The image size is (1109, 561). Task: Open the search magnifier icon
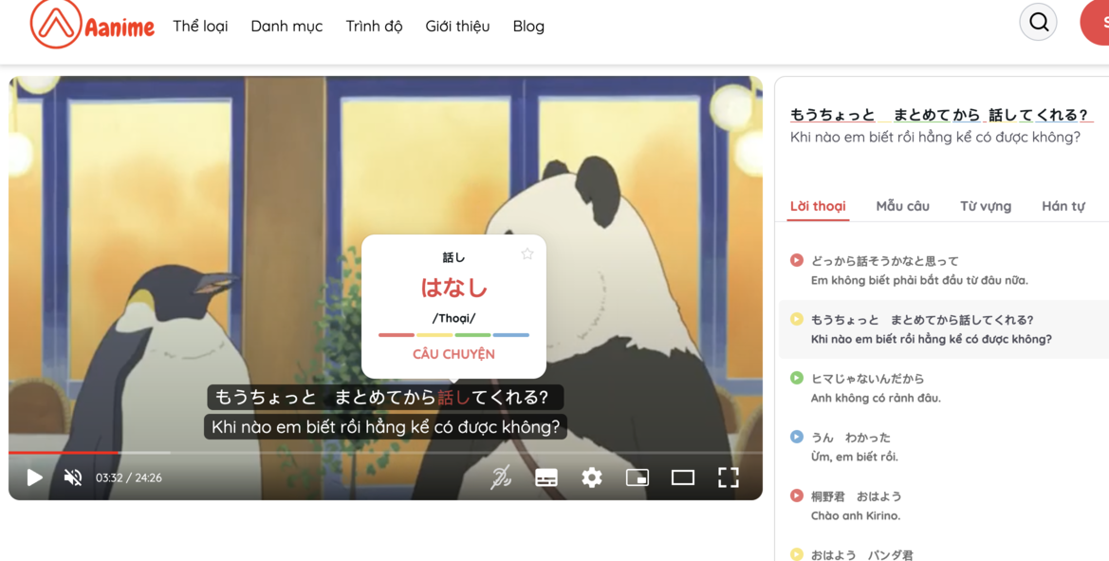pyautogui.click(x=1038, y=22)
